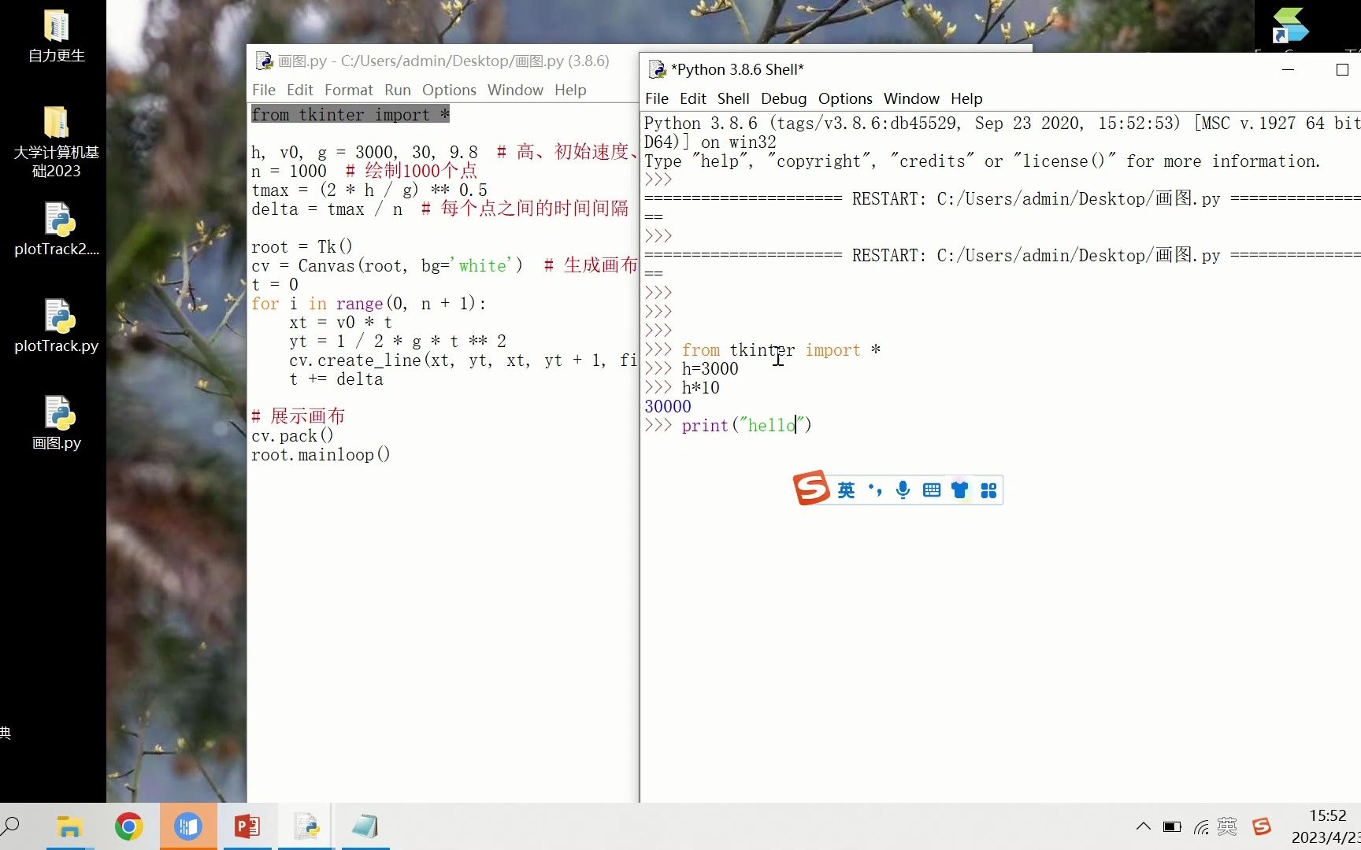
Task: Click the shortcut icon at desktop top right
Action: [x=1289, y=26]
